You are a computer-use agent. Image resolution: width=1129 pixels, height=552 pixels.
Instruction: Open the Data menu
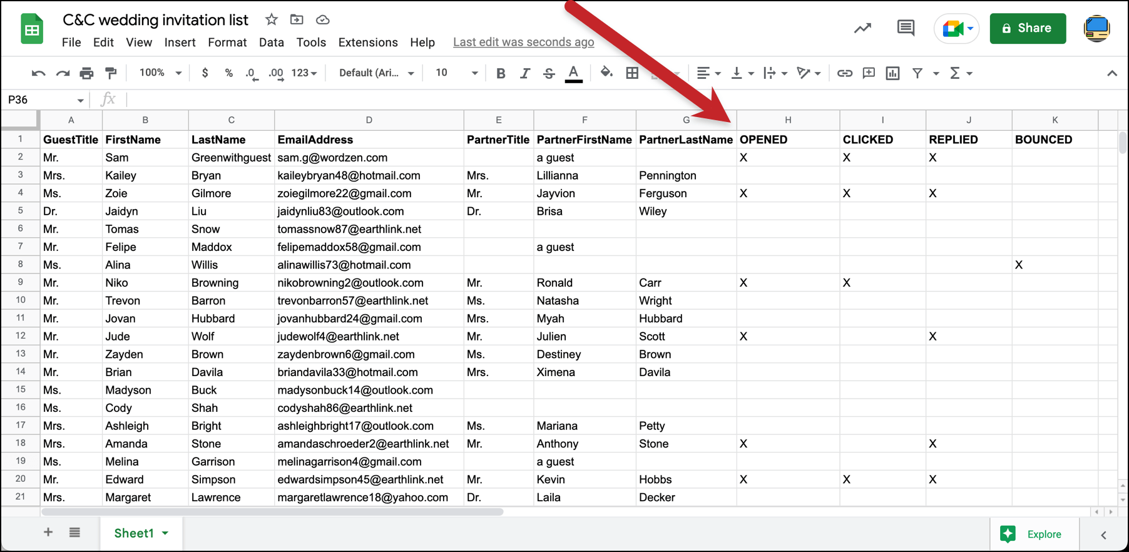coord(271,43)
